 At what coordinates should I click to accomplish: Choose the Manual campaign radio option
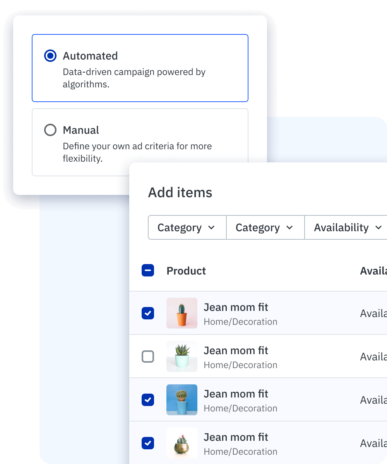click(x=50, y=130)
